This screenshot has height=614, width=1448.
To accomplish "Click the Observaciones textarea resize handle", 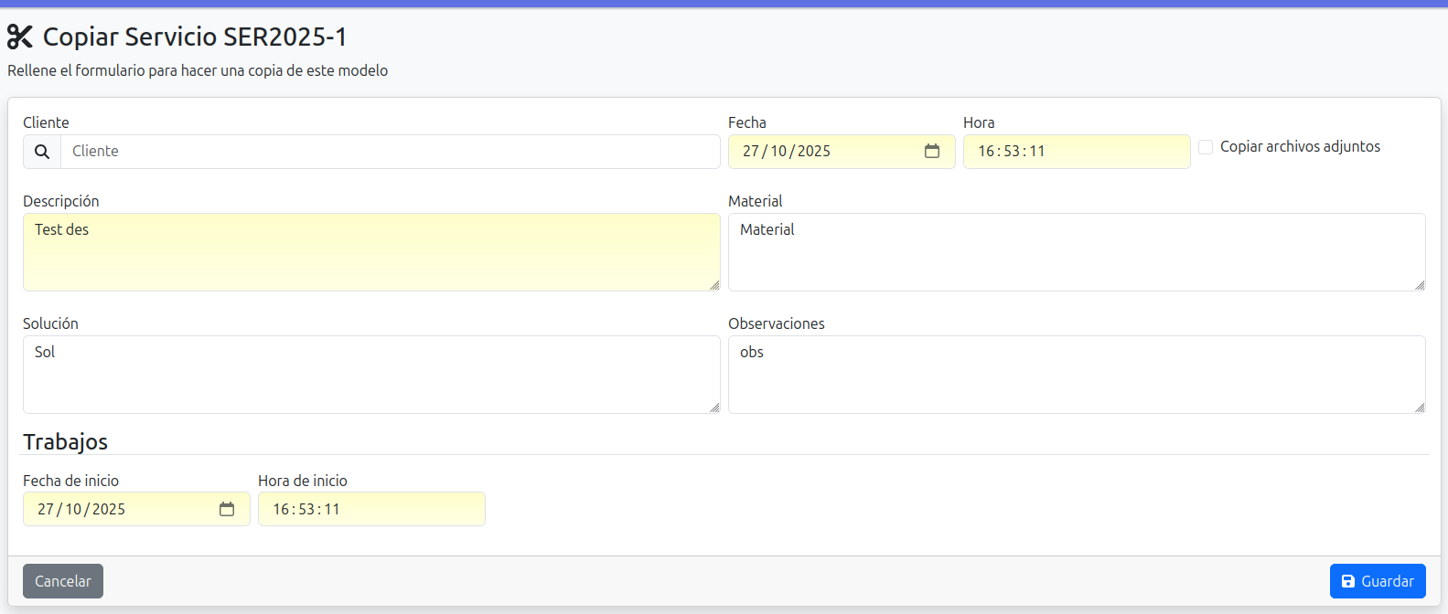I will (1420, 408).
